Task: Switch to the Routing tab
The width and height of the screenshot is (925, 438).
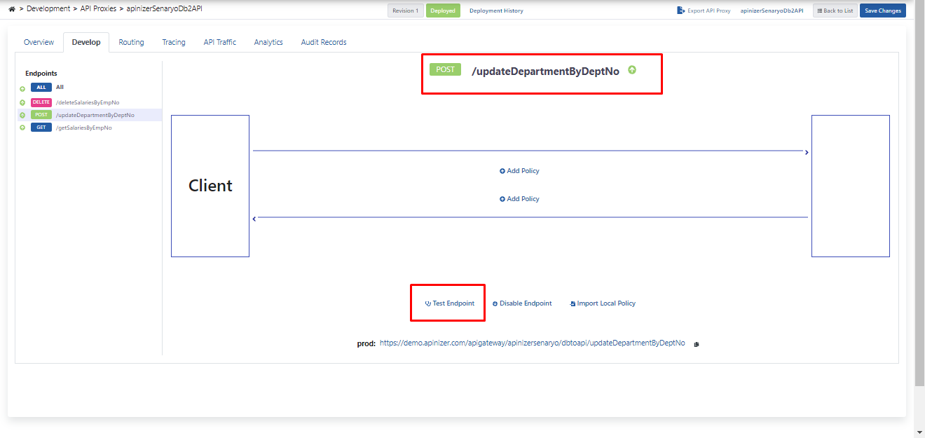Action: click(x=131, y=42)
